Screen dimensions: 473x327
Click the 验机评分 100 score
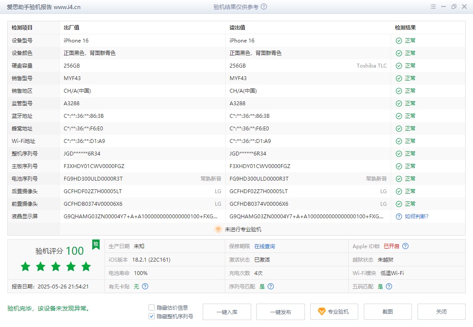[x=59, y=251]
